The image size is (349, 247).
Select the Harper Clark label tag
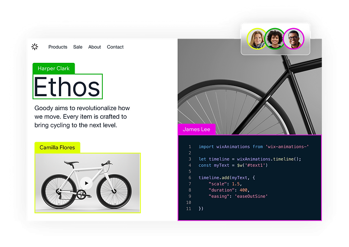tap(54, 68)
